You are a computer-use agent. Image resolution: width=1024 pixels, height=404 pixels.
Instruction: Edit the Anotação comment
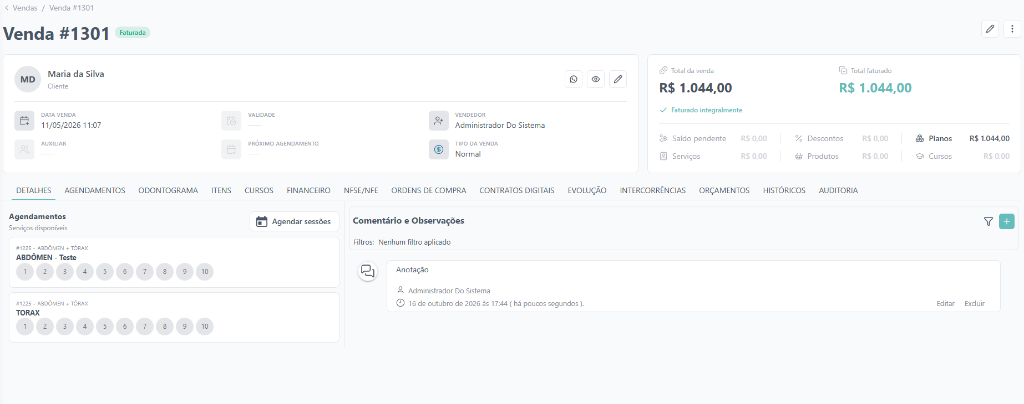pos(945,304)
